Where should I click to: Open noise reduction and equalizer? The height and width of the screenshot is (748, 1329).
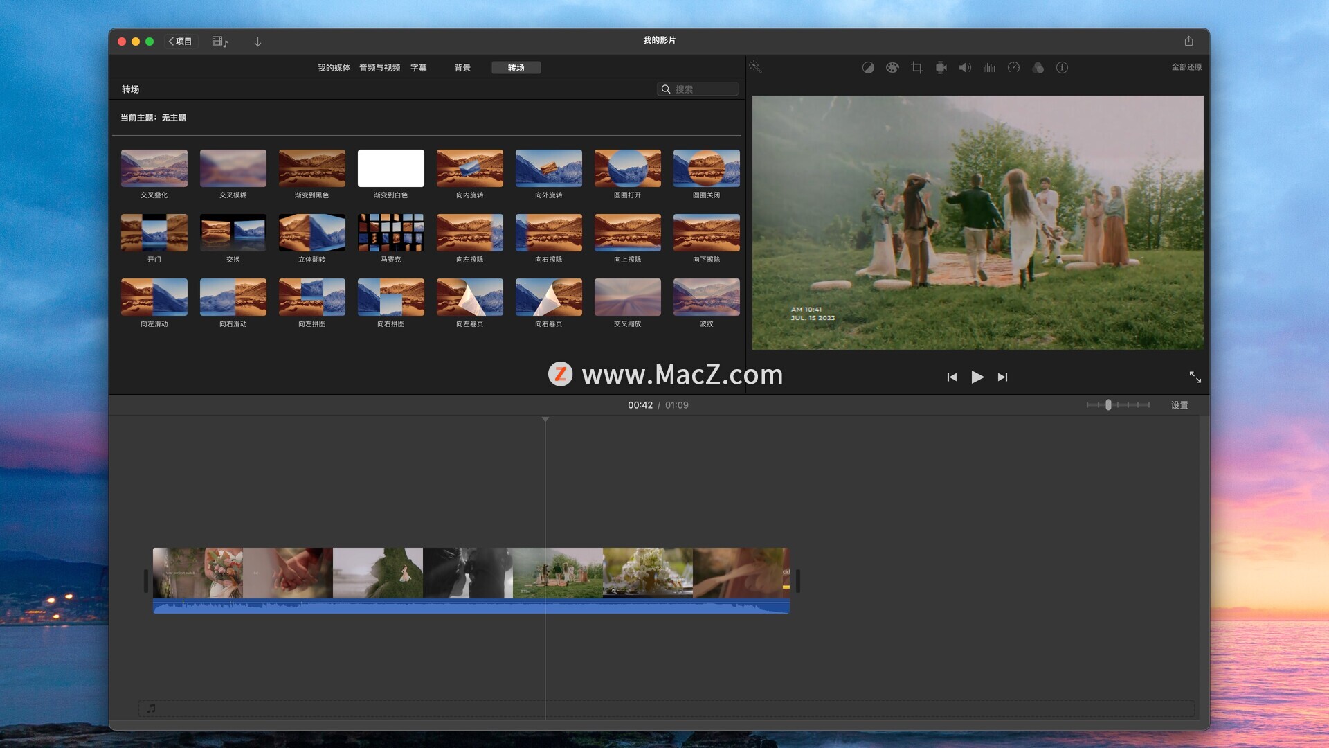click(989, 67)
